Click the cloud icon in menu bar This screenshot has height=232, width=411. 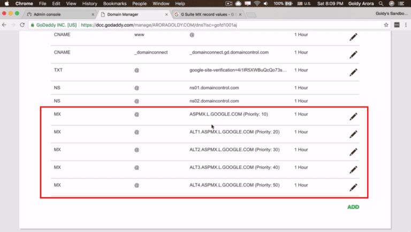tap(238, 4)
